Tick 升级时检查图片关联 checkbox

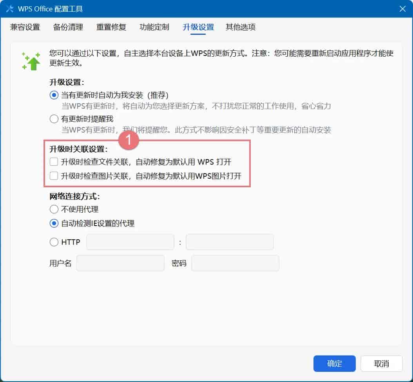(54, 176)
